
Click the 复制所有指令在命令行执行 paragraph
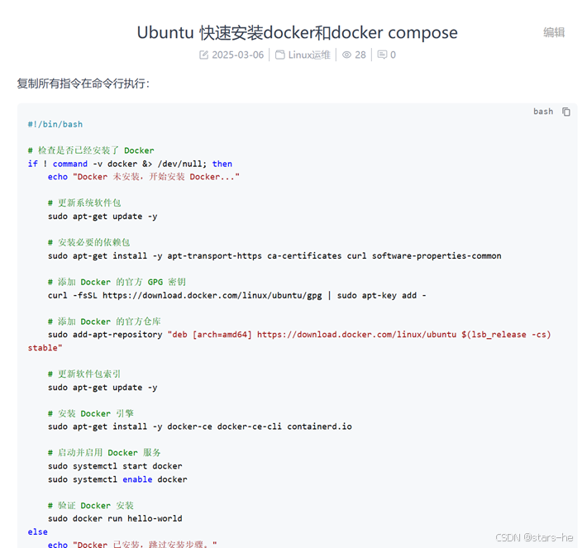(x=83, y=83)
